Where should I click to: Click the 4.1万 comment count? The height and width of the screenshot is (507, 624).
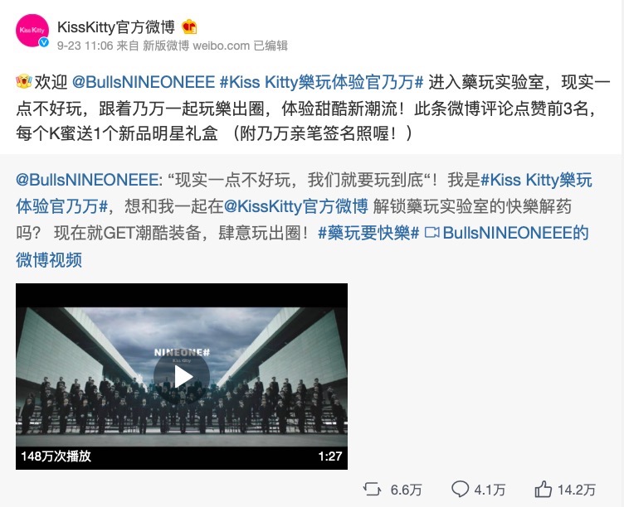490,490
